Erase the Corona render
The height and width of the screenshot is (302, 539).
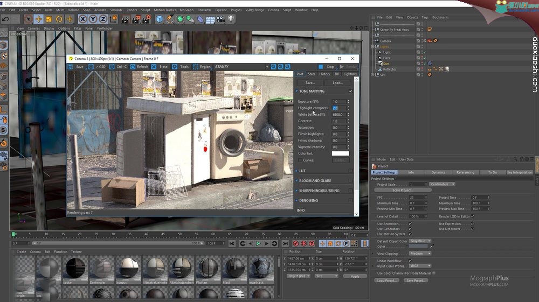pyautogui.click(x=160, y=67)
